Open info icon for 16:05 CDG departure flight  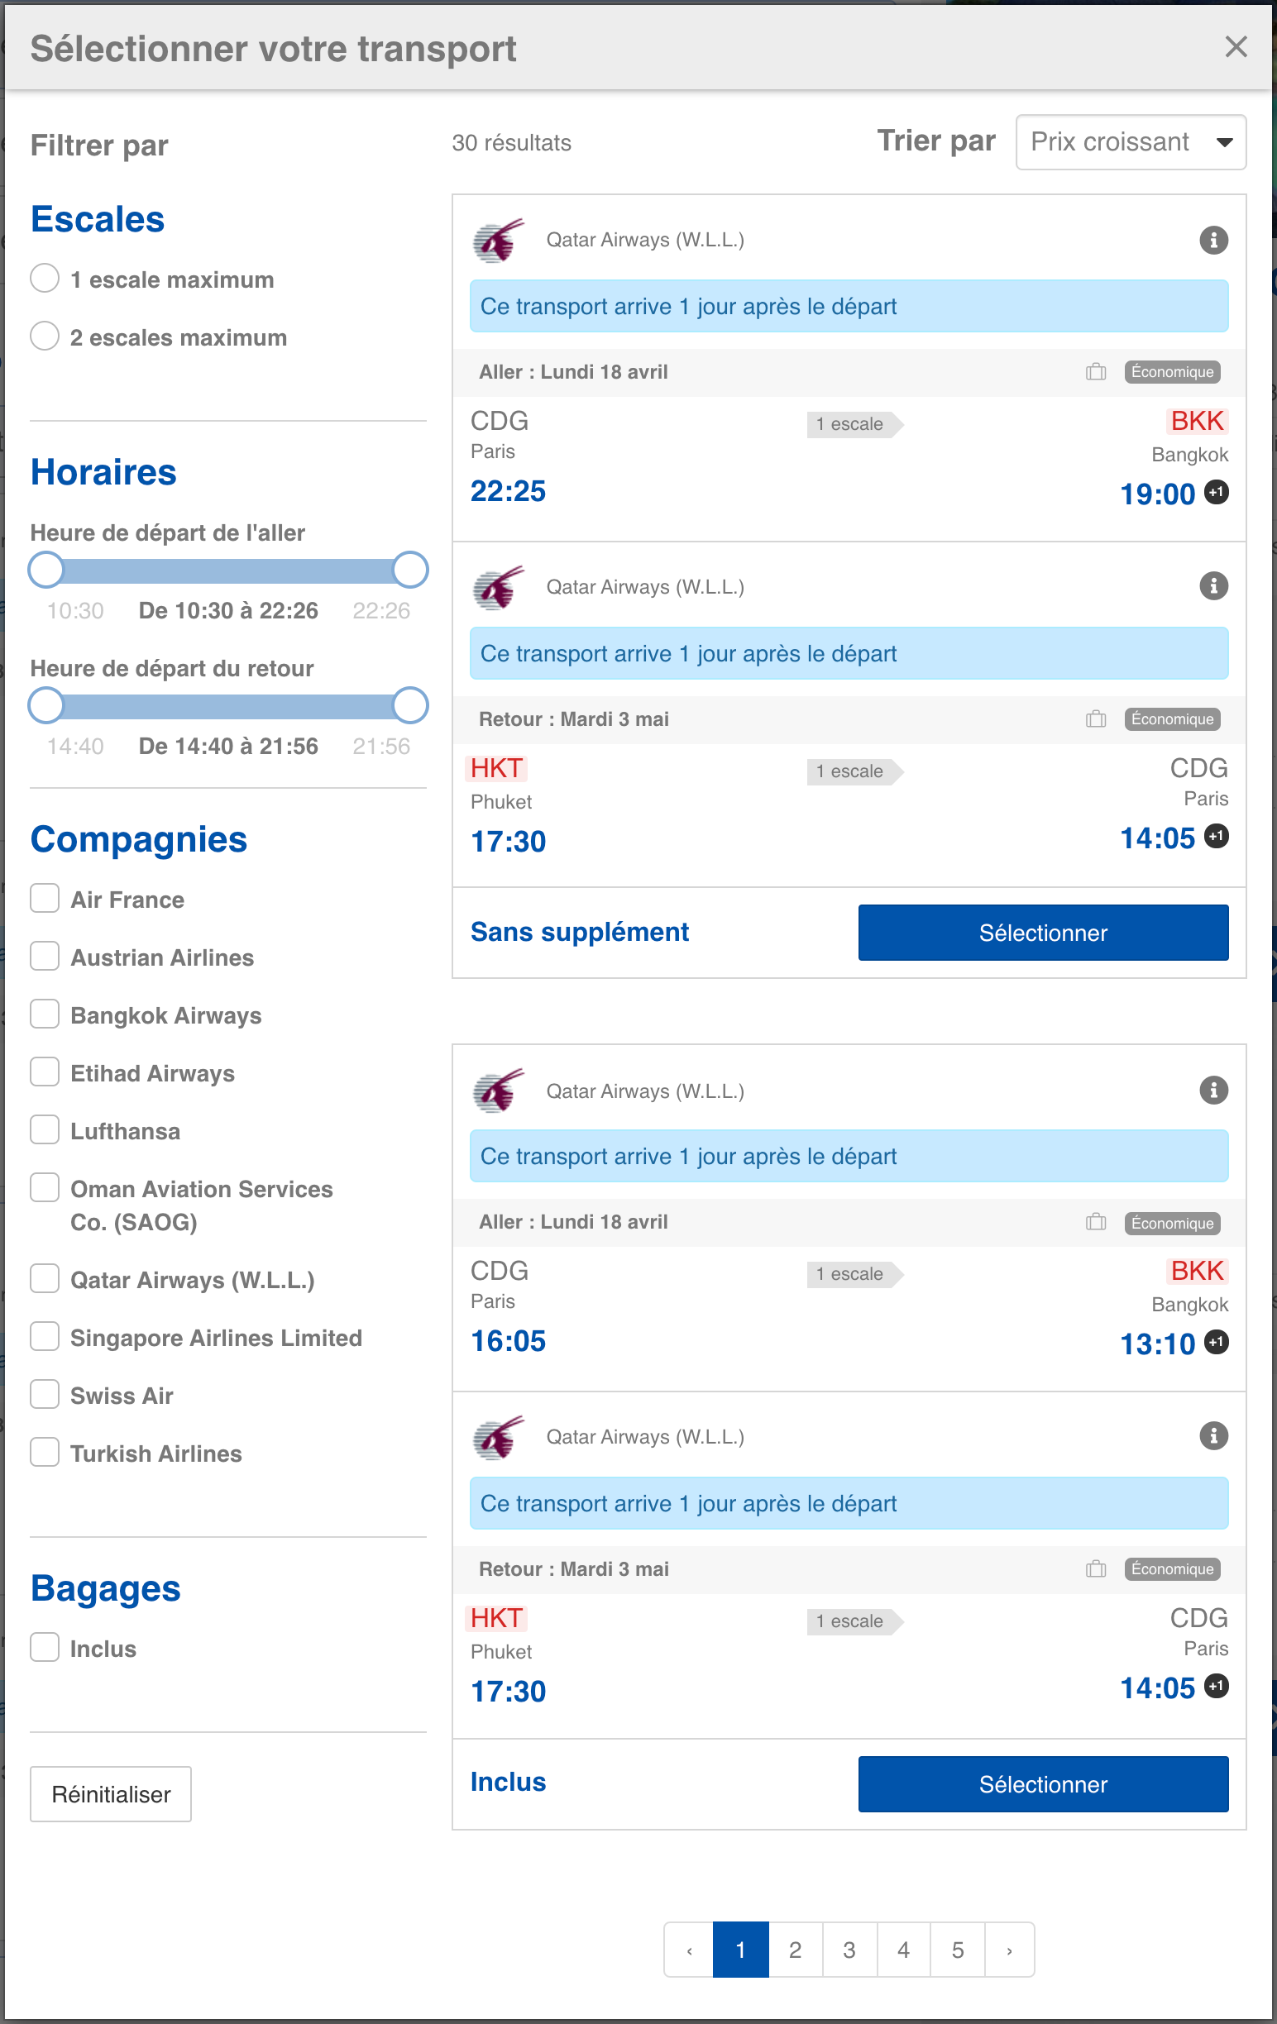click(1212, 1091)
